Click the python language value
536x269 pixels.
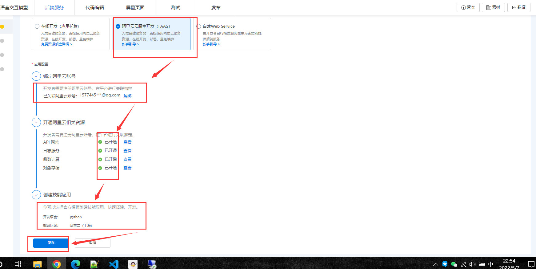[x=76, y=217]
